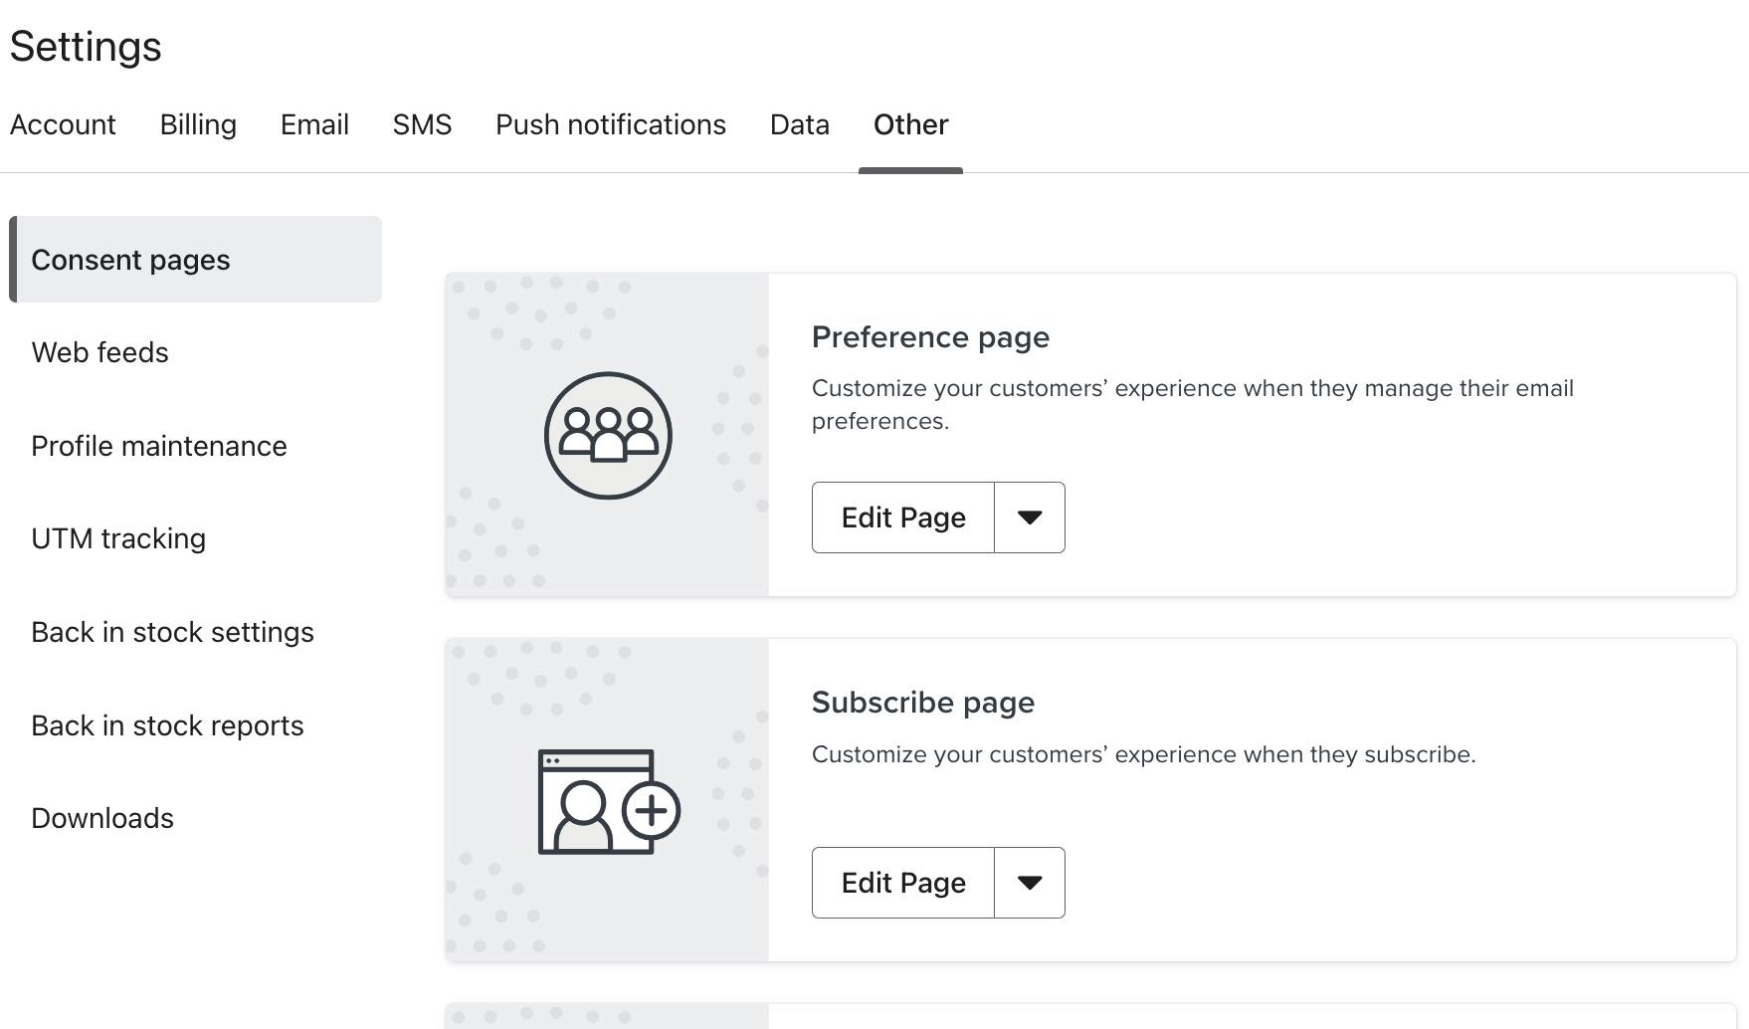Edit the Preference page
This screenshot has height=1029, width=1749.
(903, 517)
